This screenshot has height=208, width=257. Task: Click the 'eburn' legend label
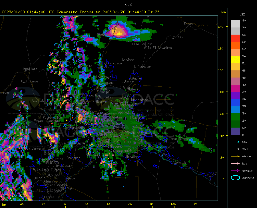(x=246, y=156)
